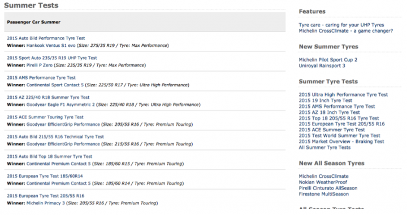The width and height of the screenshot is (407, 215).
Task: Click size text 225/50 R17 Ultra High Performance
Action: [x=137, y=85]
